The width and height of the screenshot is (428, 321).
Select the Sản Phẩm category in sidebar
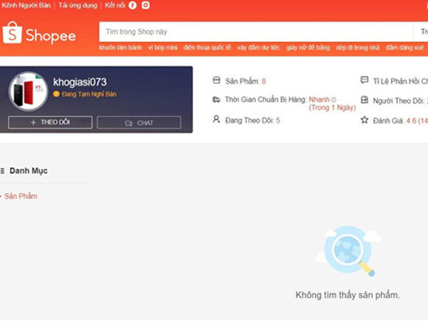21,196
